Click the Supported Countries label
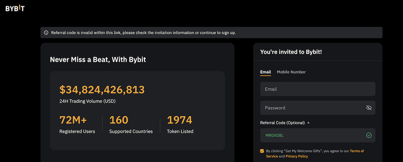This screenshot has width=403, height=162. coord(131,132)
